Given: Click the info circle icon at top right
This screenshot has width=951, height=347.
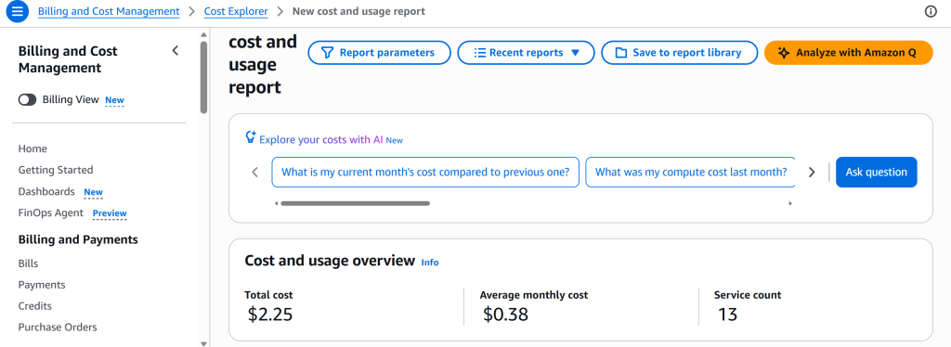Looking at the screenshot, I should 931,11.
